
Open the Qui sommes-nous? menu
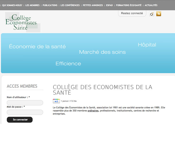(12, 5)
